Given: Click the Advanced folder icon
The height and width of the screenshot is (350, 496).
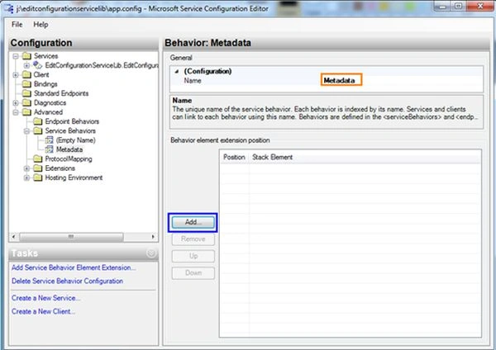Looking at the screenshot, I should pyautogui.click(x=26, y=112).
